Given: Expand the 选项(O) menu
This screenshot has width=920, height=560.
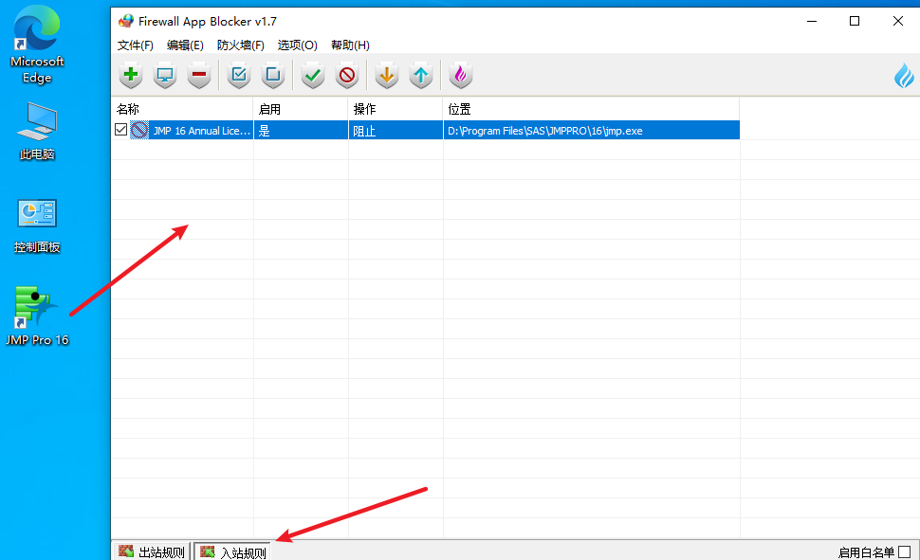Looking at the screenshot, I should [x=297, y=45].
